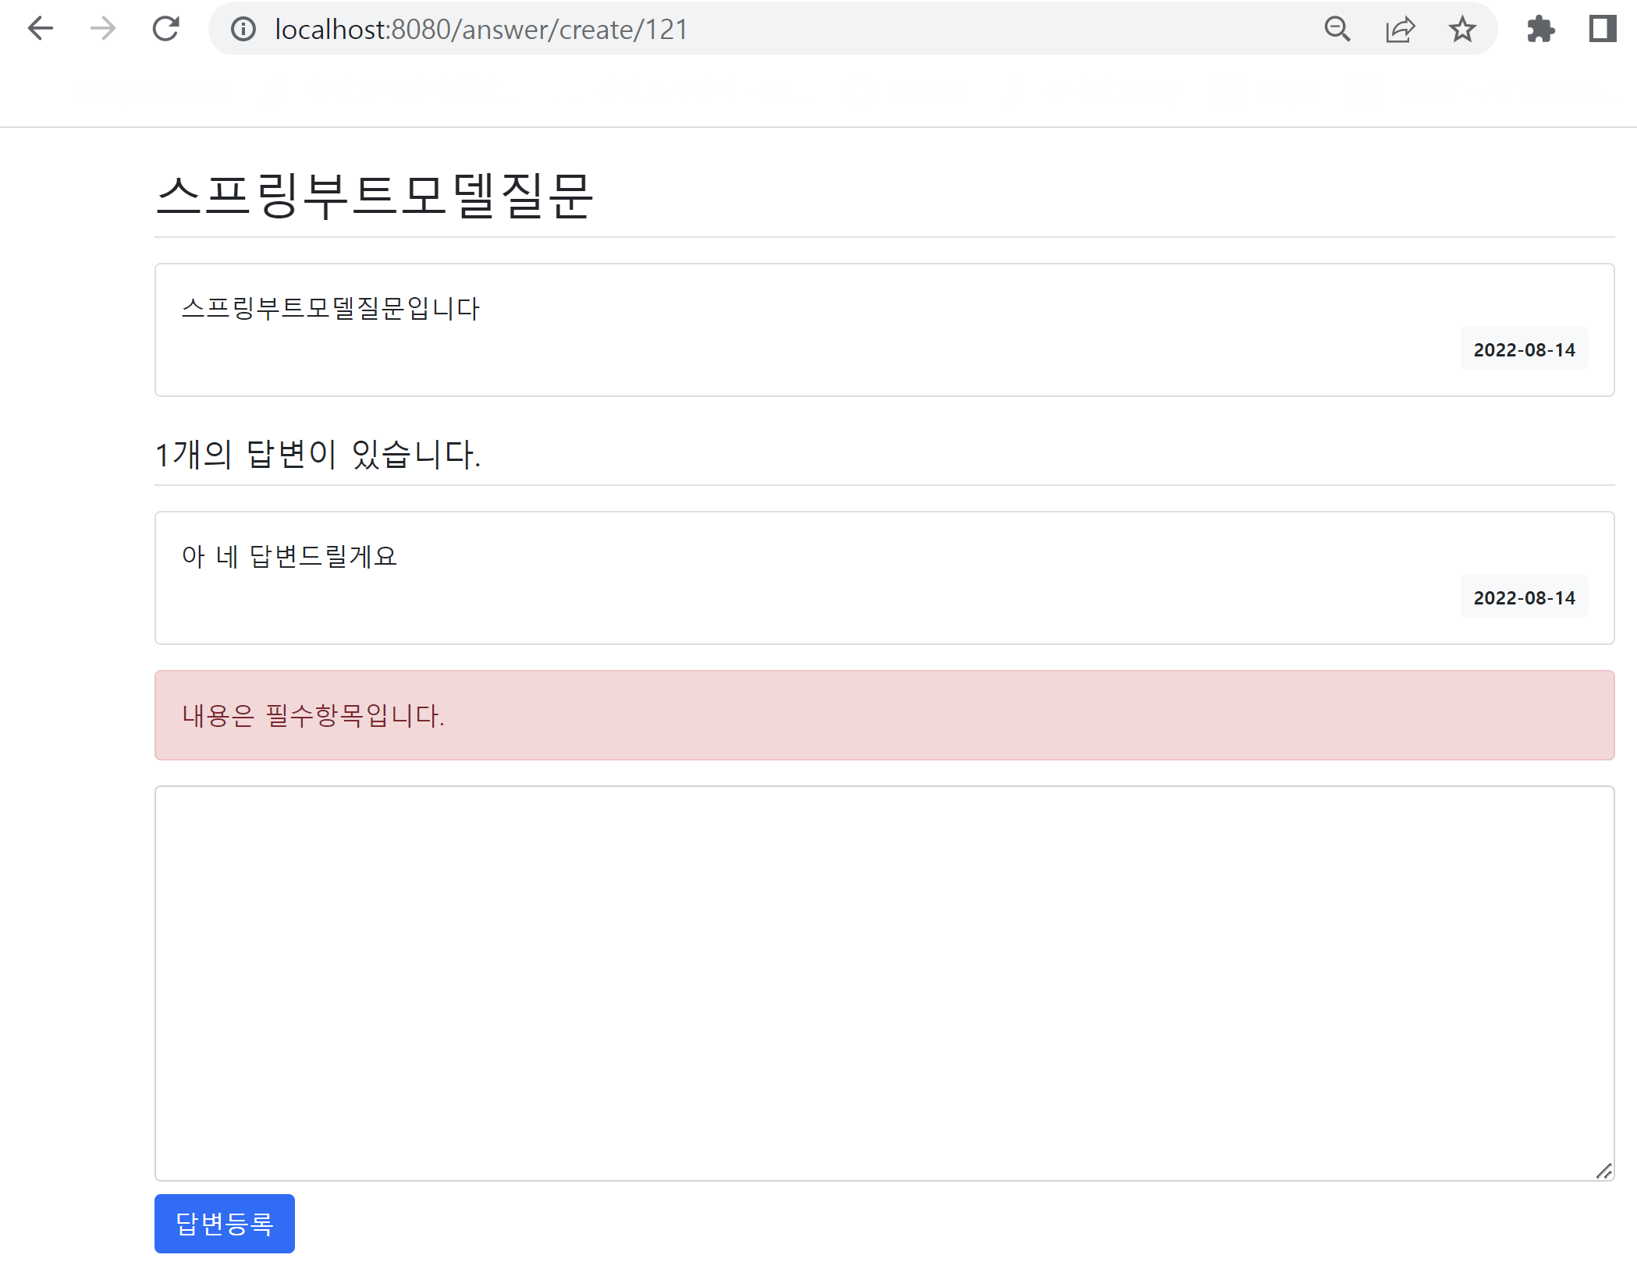Image resolution: width=1637 pixels, height=1276 pixels.
Task: Click the textarea resize handle corner
Action: coord(1604,1171)
